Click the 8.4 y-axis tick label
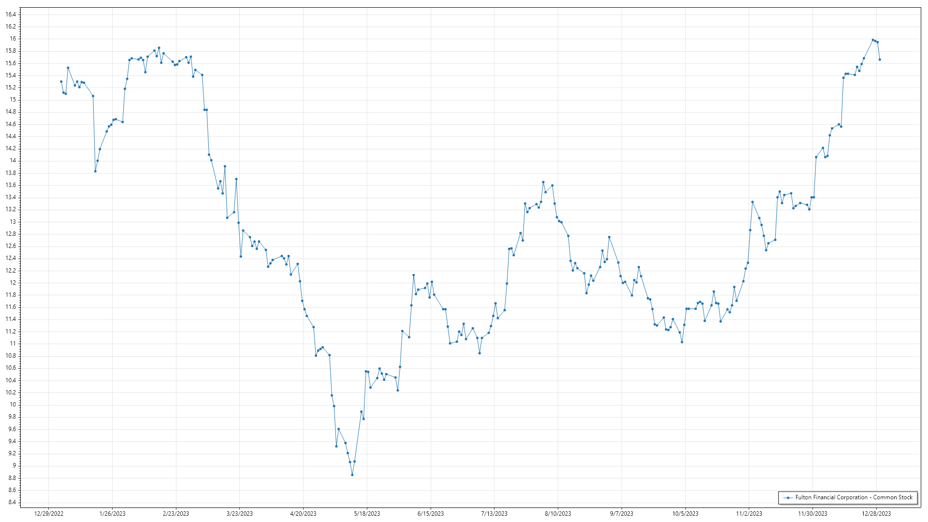 pos(12,502)
